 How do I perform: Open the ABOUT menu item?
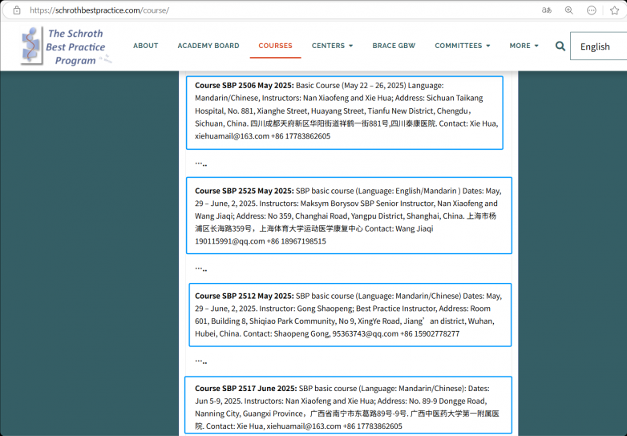146,46
